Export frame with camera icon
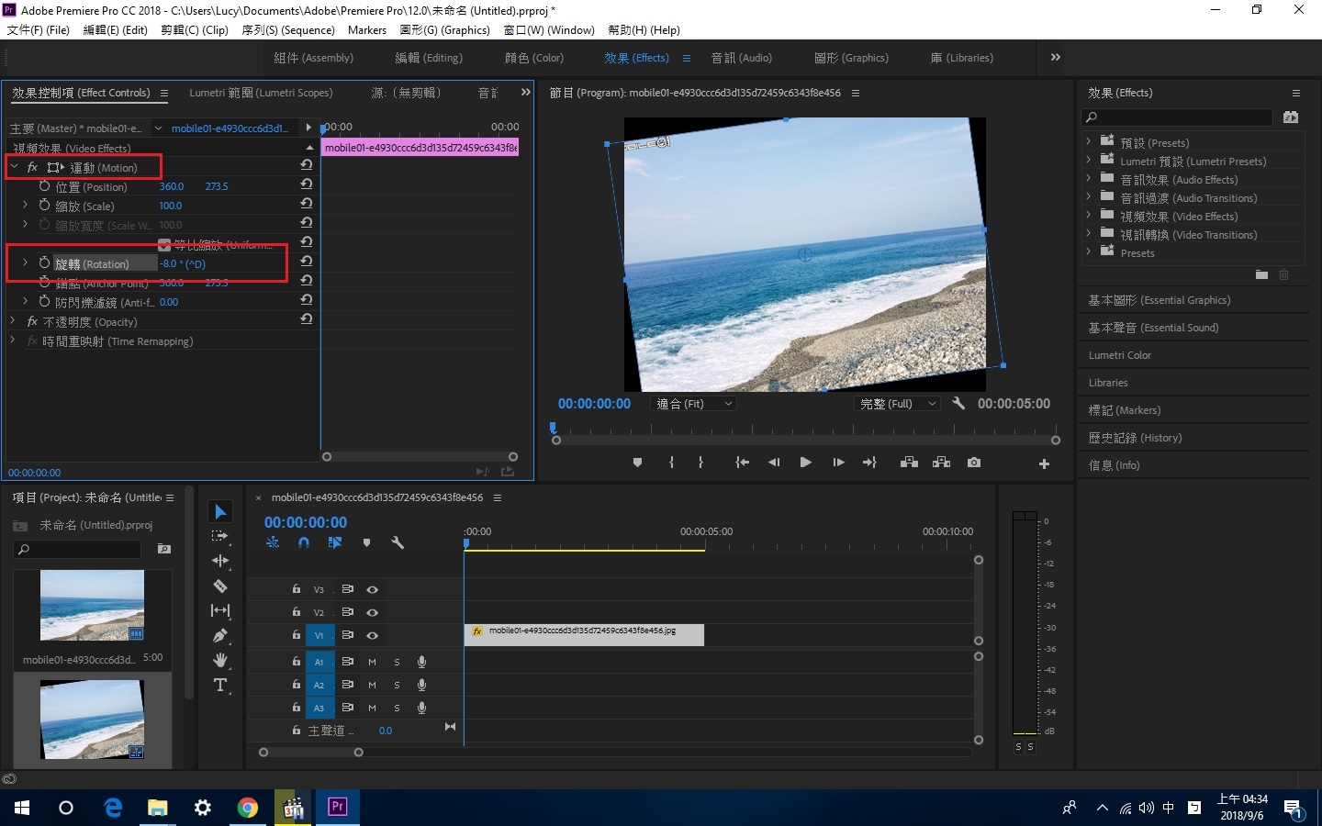 click(x=974, y=463)
